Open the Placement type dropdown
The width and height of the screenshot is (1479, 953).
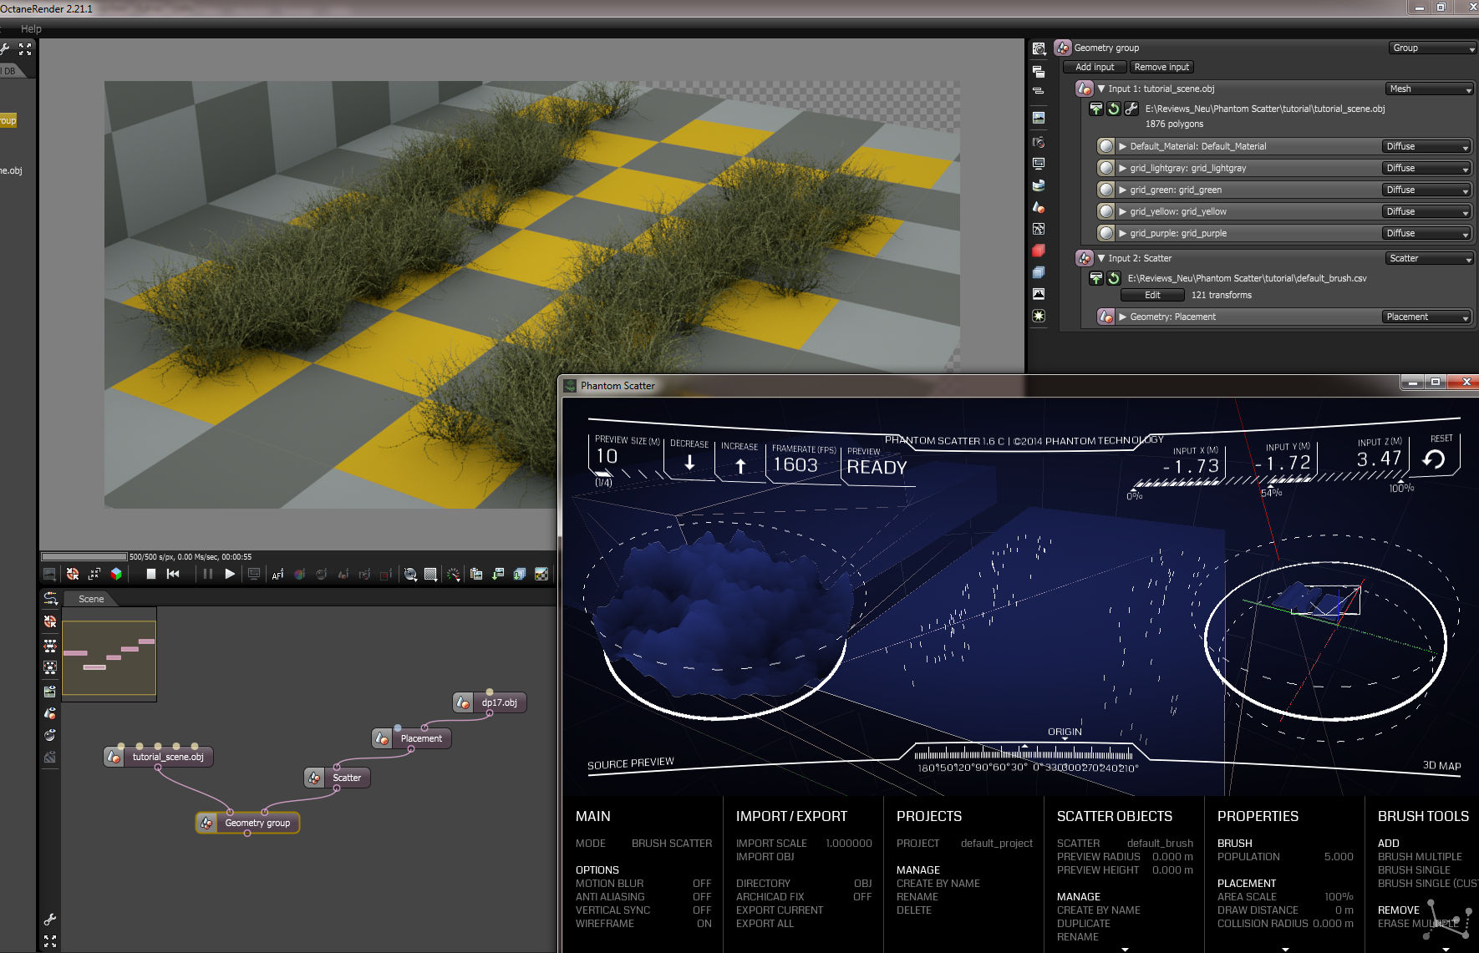tap(1426, 317)
